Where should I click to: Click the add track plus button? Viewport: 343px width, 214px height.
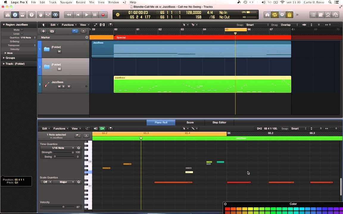(43, 31)
